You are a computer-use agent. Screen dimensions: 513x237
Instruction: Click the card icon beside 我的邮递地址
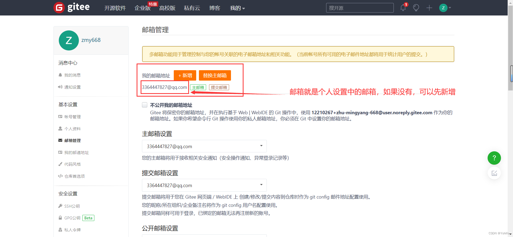point(60,152)
